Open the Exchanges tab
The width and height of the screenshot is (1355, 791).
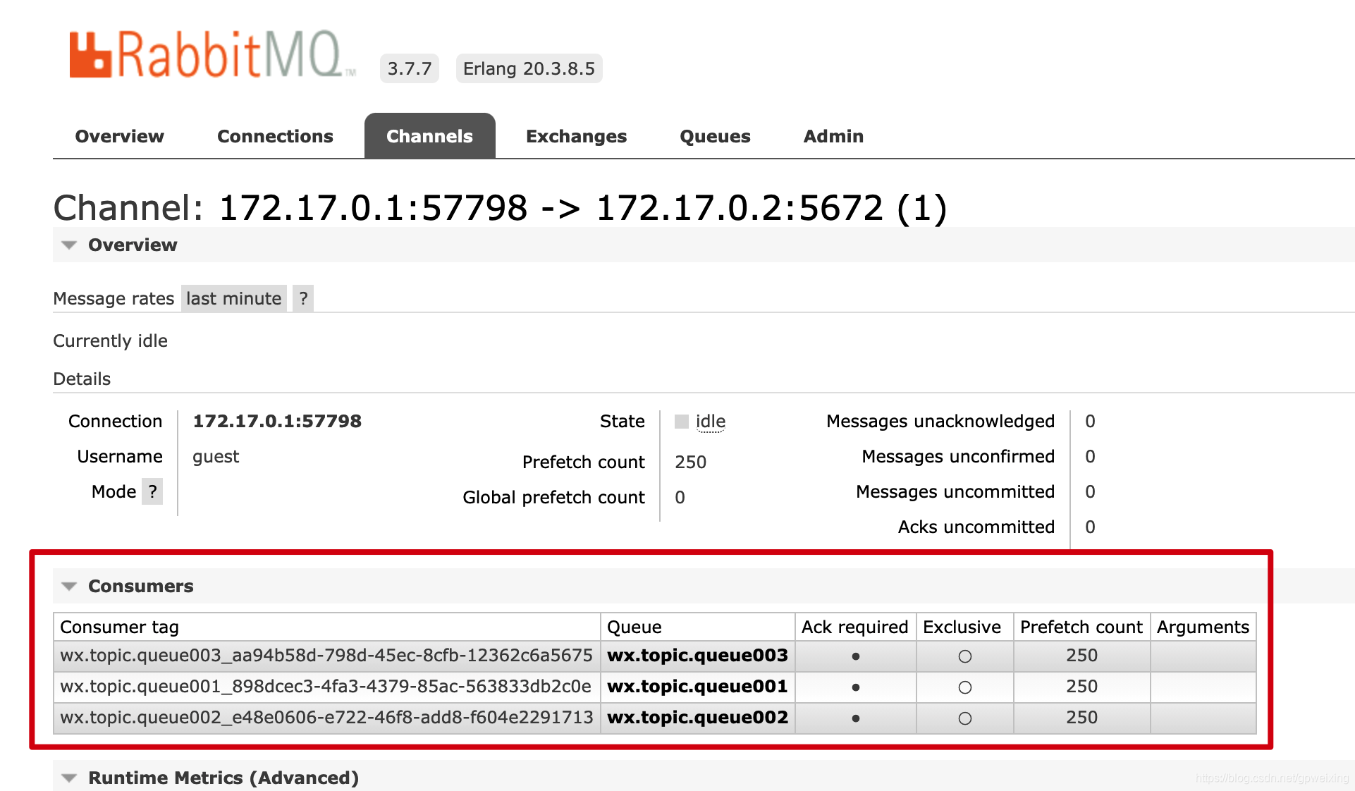576,136
